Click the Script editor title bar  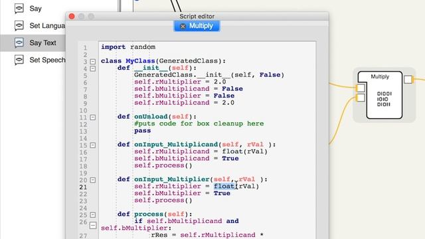(x=197, y=16)
